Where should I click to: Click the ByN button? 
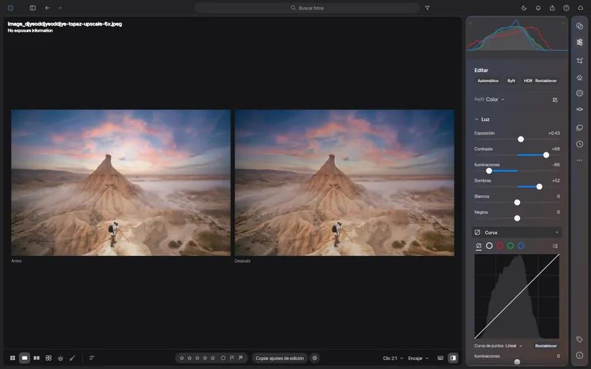511,81
